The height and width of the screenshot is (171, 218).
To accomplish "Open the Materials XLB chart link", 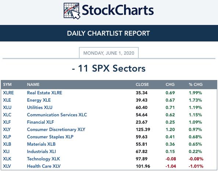I will pyautogui.click(x=41, y=144).
